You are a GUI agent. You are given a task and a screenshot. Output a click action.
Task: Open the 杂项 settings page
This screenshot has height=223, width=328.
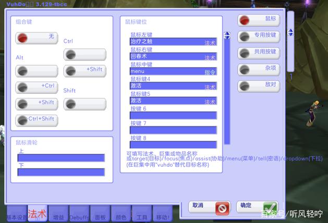tap(259, 70)
